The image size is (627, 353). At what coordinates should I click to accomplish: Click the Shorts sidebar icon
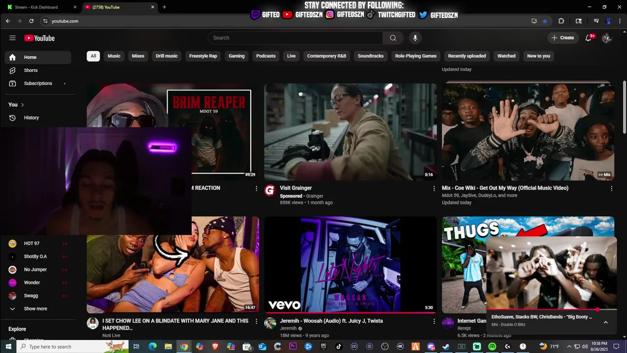click(13, 70)
